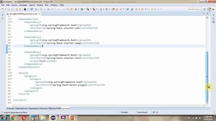
Task: Click the Open Type toolbar icon
Action: point(113,9)
